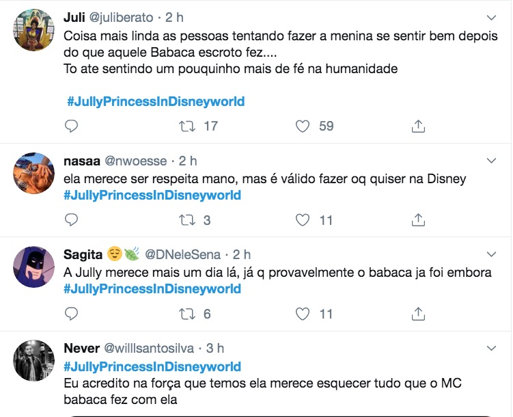This screenshot has height=417, width=513.
Task: Retweet Juli's tweet with 17 retweets
Action: pos(186,126)
